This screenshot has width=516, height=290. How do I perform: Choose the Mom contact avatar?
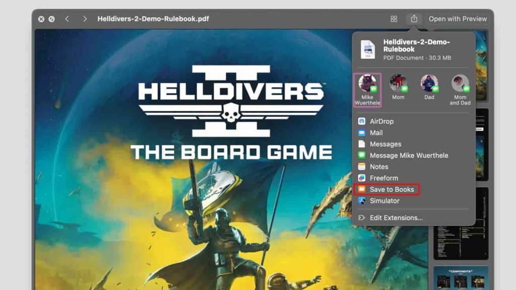pos(398,84)
